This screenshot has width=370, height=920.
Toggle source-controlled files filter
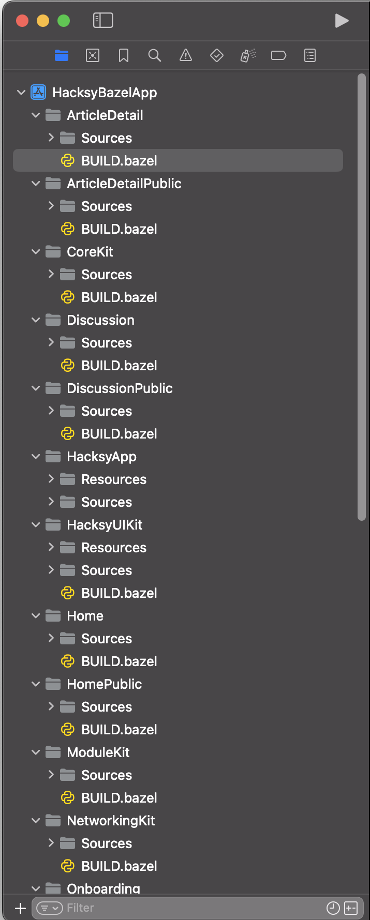tap(351, 908)
